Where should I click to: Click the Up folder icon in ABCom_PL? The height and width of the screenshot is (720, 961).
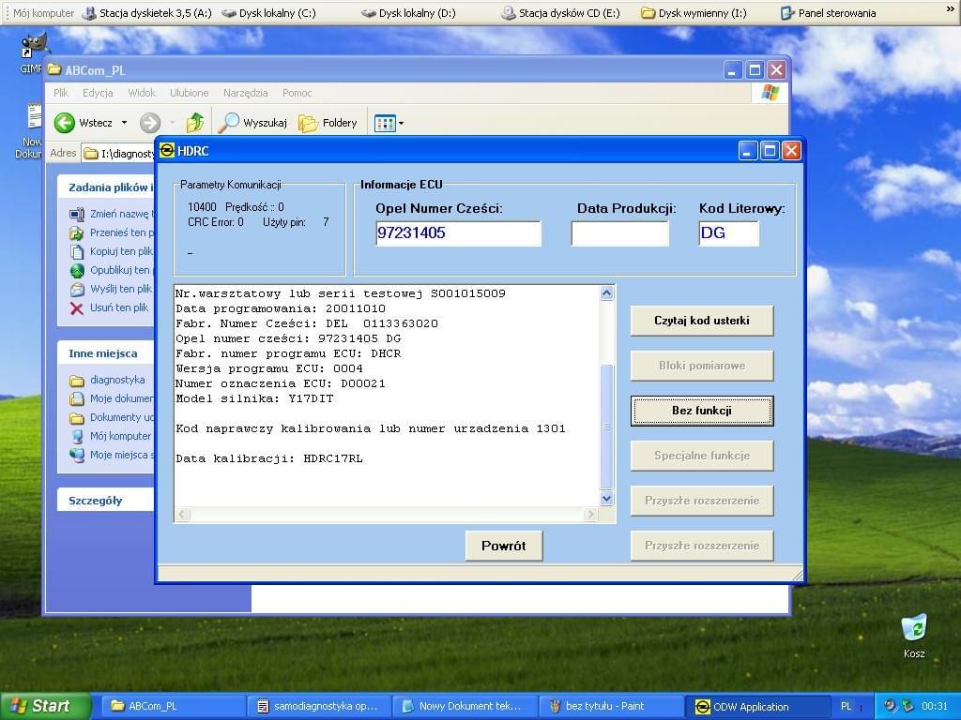coord(195,123)
